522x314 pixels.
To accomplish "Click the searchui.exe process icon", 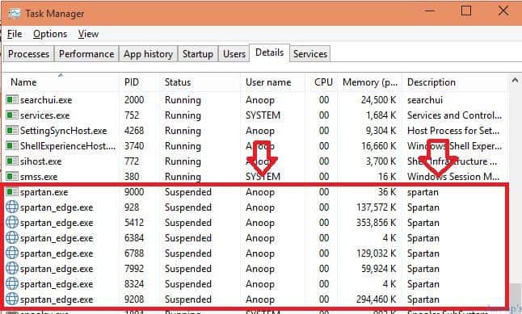I will (12, 99).
